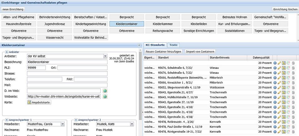Collapse the Kleidercontainer panel with double-arrow
Image resolution: width=299 pixels, height=136 pixels.
(x=139, y=45)
